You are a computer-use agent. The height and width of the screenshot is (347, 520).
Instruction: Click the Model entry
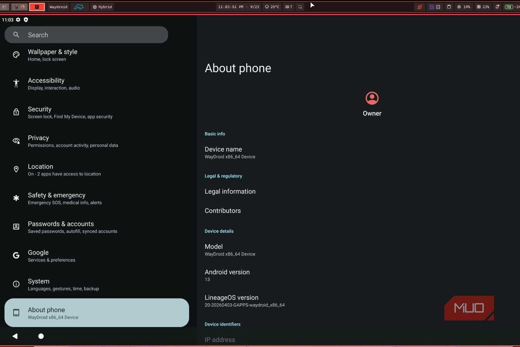click(358, 250)
